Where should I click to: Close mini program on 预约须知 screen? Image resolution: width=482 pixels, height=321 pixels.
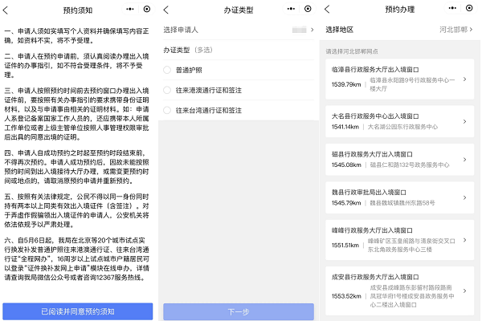pyautogui.click(x=147, y=9)
